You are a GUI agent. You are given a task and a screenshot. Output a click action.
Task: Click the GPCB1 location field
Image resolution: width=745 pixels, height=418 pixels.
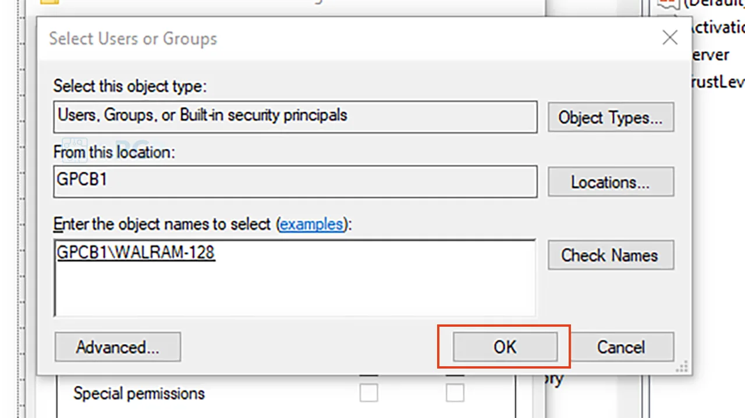coord(295,181)
